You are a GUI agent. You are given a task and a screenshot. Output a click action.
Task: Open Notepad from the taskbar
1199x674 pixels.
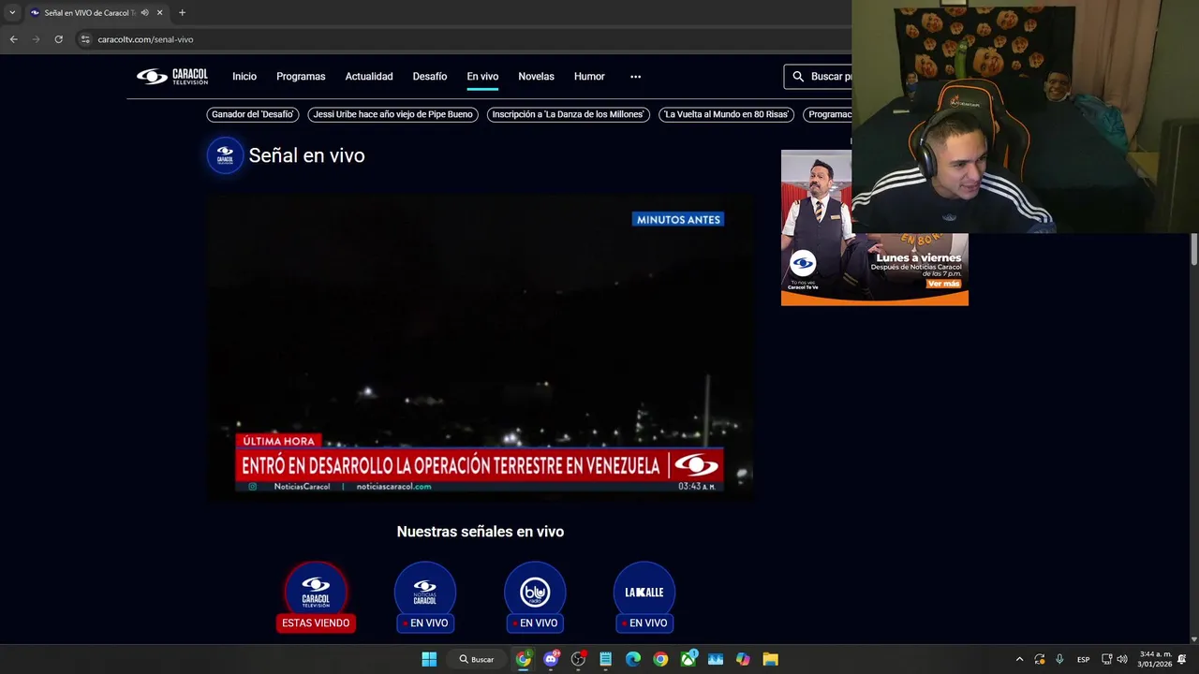[x=606, y=659]
